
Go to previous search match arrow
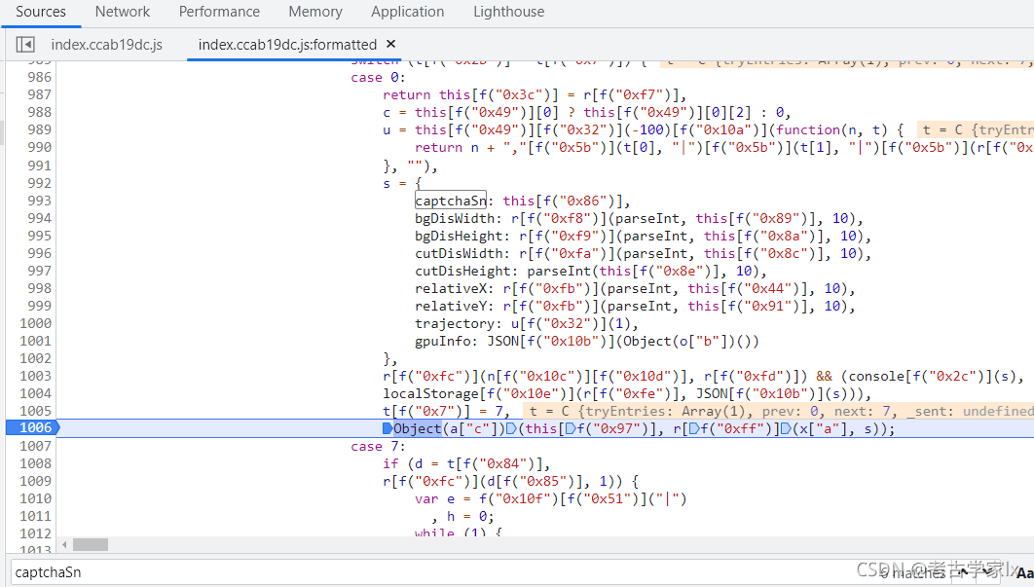(964, 571)
